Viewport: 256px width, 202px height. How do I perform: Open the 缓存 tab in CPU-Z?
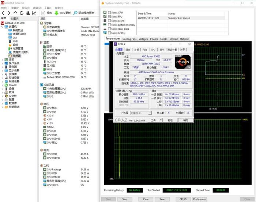pyautogui.click(x=128, y=49)
